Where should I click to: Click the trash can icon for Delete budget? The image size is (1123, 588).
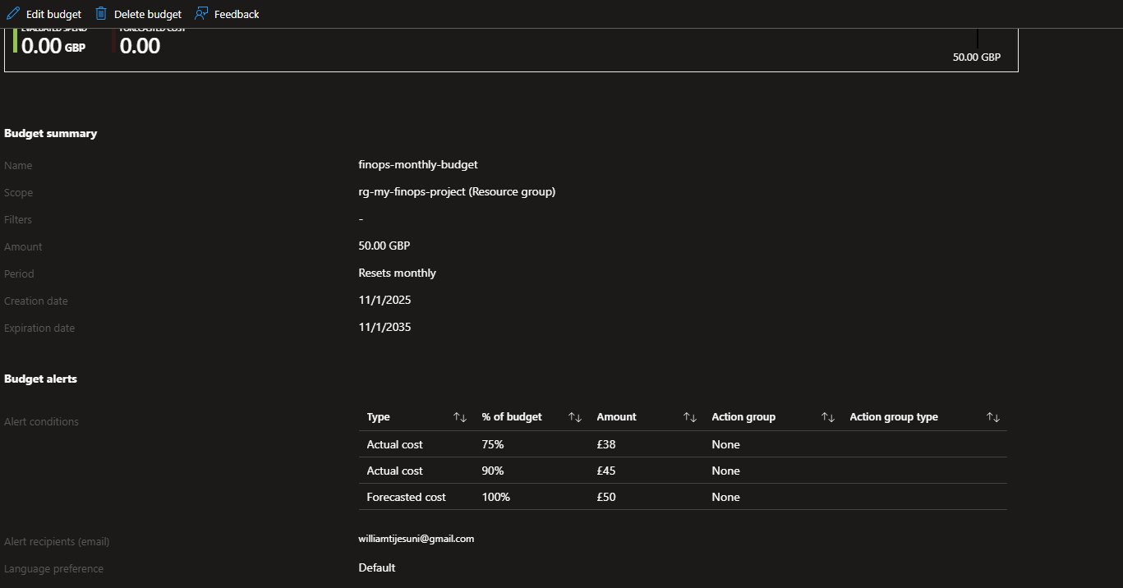[101, 14]
